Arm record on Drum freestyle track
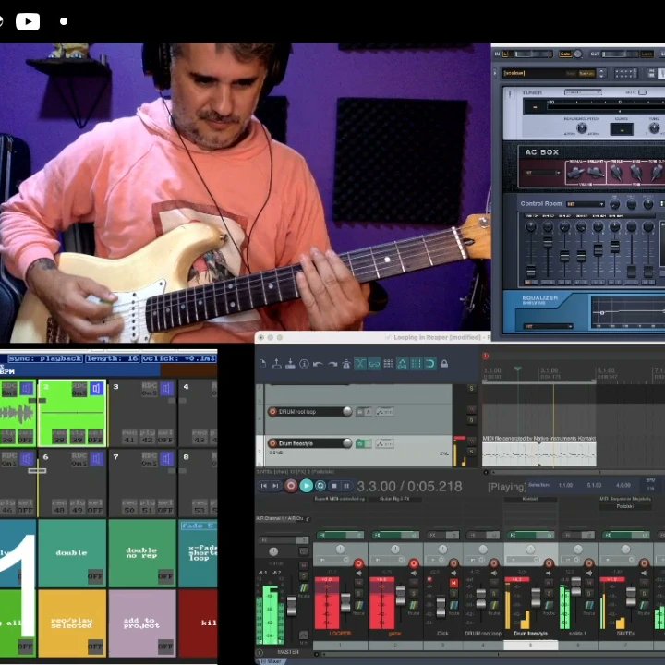Viewport: 665px width, 665px height. [x=272, y=443]
